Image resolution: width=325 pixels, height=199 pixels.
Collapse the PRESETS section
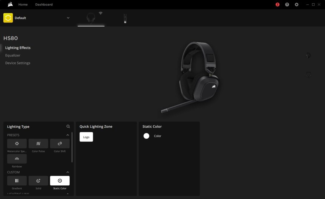point(68,135)
